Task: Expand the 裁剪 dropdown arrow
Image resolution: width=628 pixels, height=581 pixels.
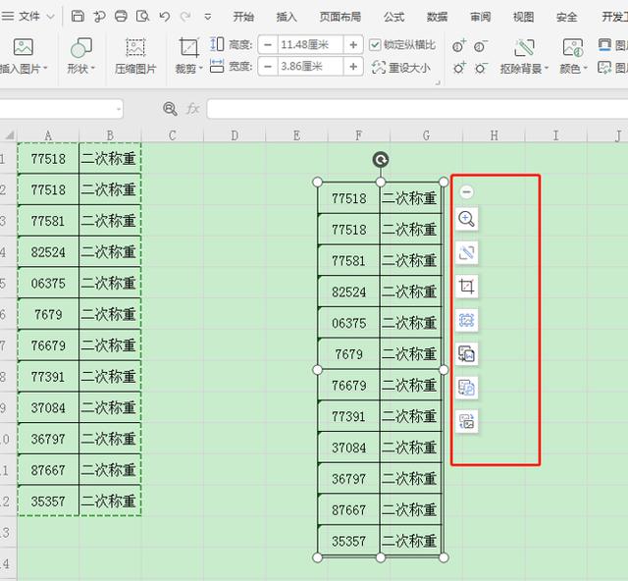Action: (201, 69)
